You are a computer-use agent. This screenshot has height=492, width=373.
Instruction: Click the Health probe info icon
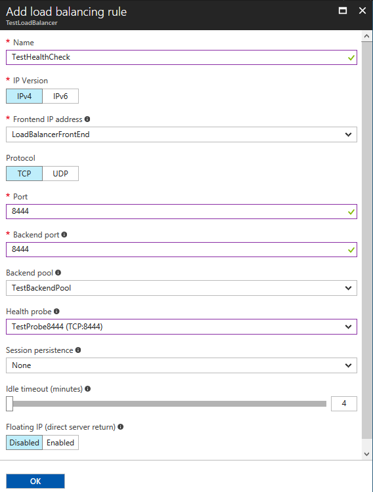point(56,311)
